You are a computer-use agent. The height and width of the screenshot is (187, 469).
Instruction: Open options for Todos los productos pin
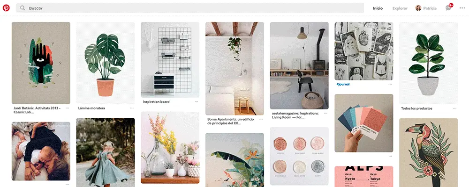point(454,108)
